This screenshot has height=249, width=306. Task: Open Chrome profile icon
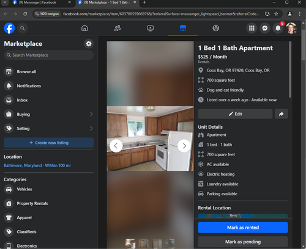pos(289,14)
